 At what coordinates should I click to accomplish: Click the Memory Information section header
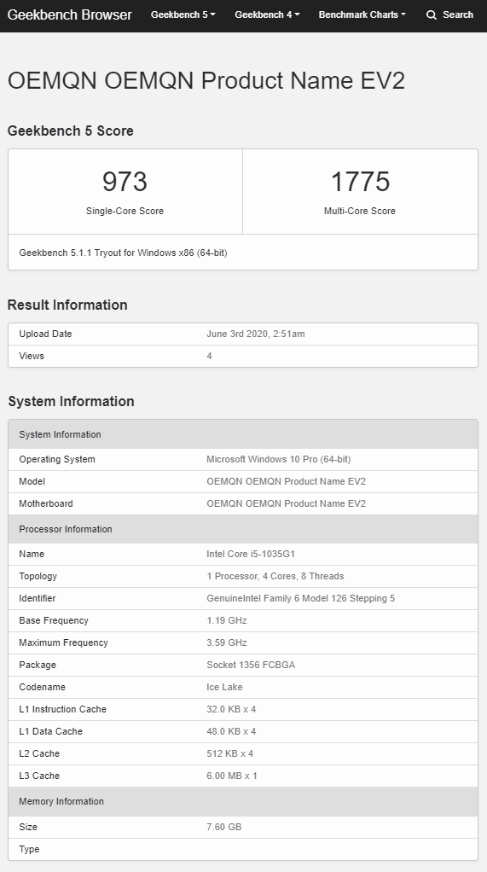coord(243,801)
